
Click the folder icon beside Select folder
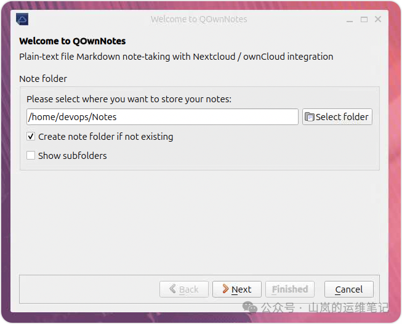309,117
